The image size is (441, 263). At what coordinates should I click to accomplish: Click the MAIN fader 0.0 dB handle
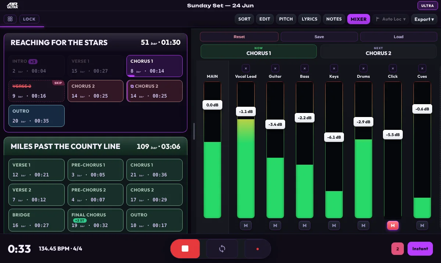click(212, 105)
